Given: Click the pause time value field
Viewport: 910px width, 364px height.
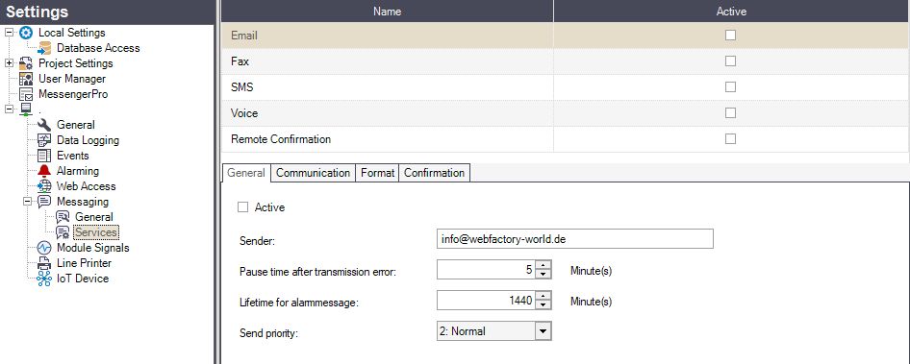Looking at the screenshot, I should pyautogui.click(x=486, y=270).
